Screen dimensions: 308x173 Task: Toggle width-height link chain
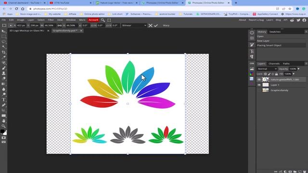tap(60, 25)
